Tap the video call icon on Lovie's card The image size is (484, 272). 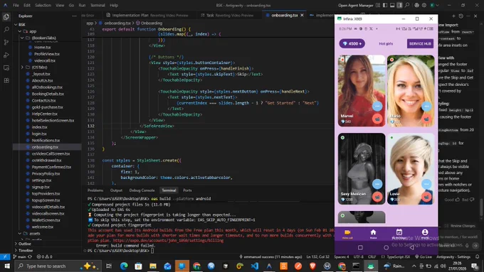click(426, 197)
